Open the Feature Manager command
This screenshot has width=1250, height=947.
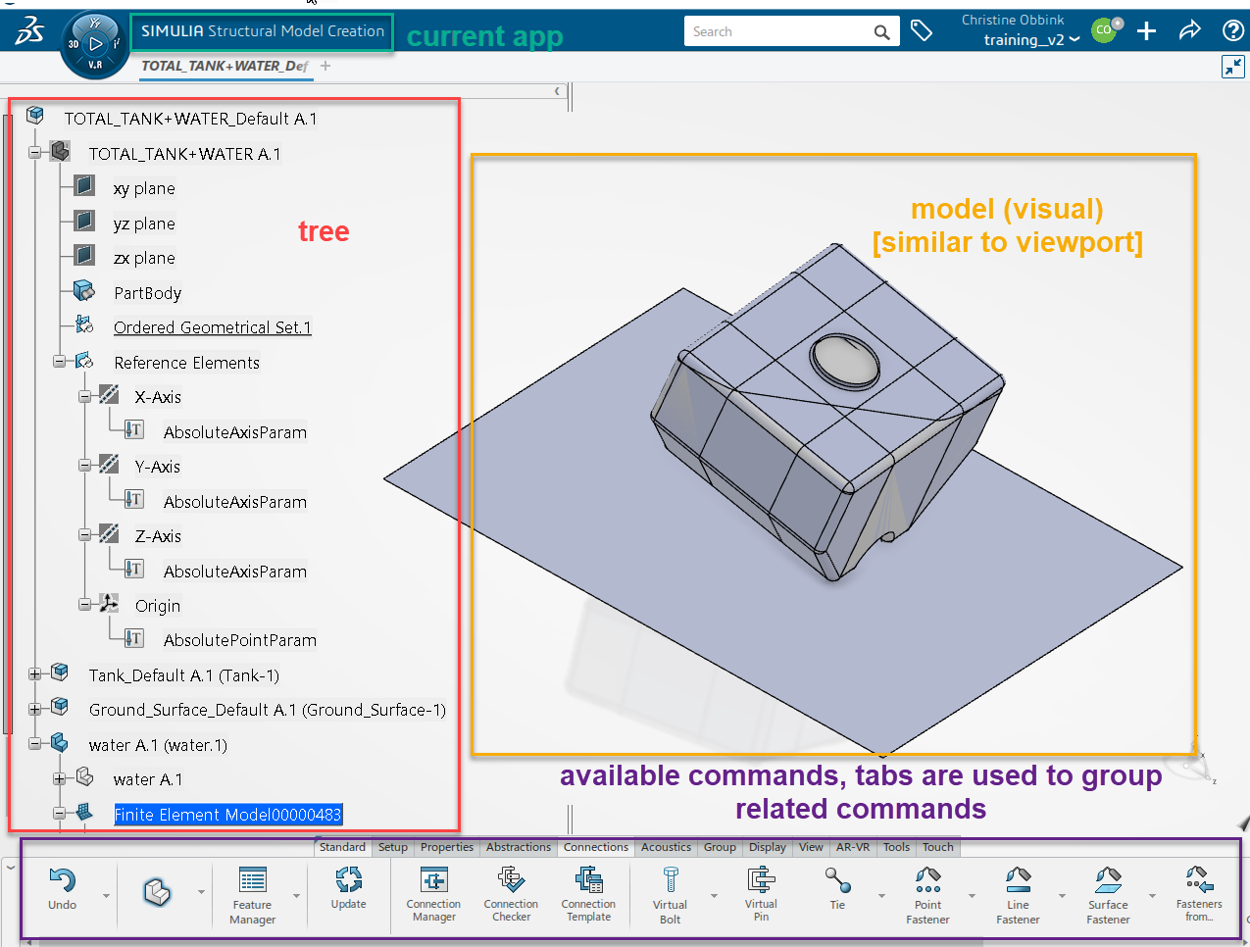coord(252,895)
